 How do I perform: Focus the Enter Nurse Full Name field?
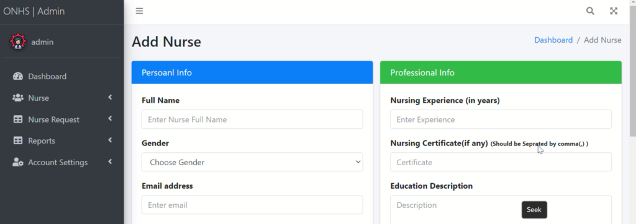(252, 119)
